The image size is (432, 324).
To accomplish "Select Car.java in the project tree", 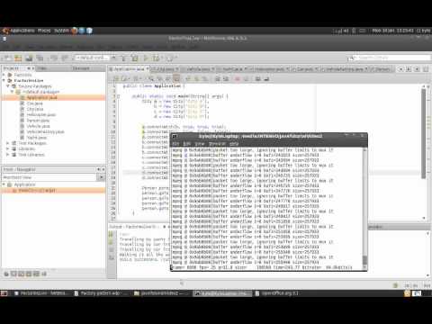I will pos(35,103).
